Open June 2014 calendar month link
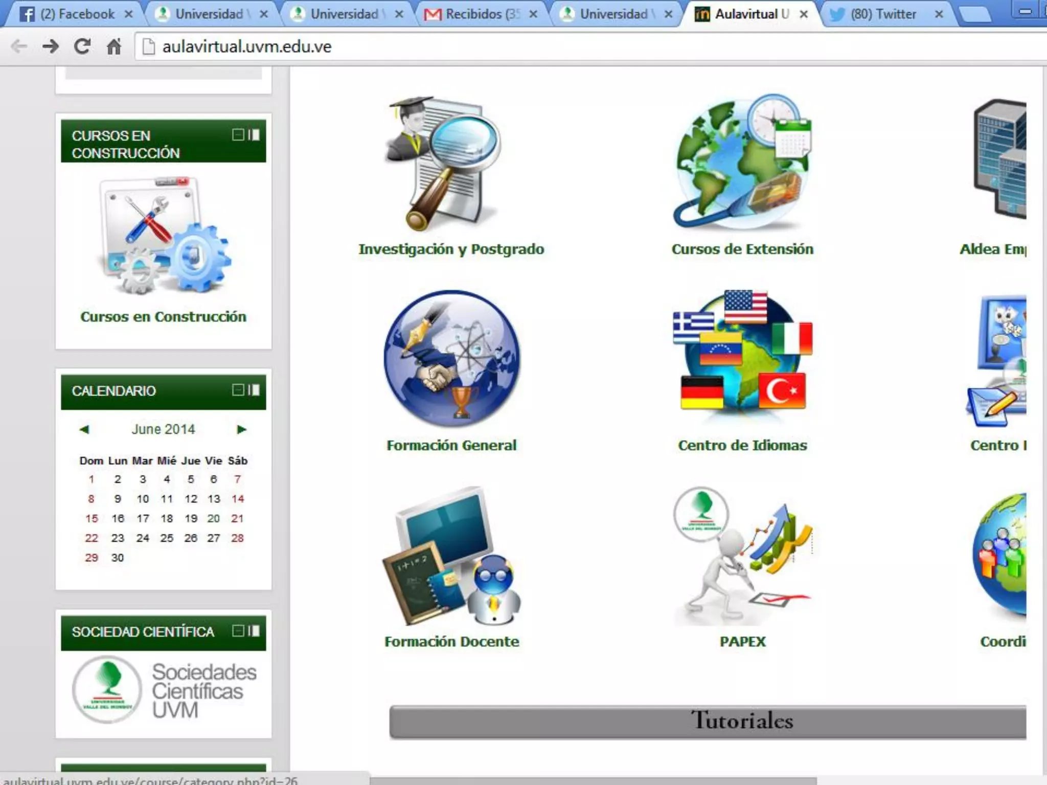Viewport: 1047px width, 785px height. coord(163,429)
